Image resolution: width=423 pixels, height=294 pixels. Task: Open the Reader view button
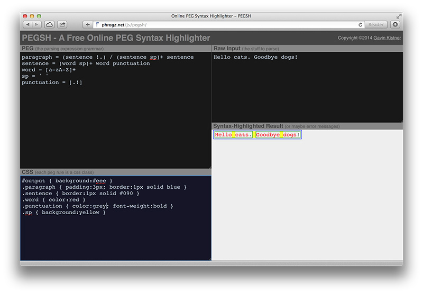pyautogui.click(x=376, y=24)
